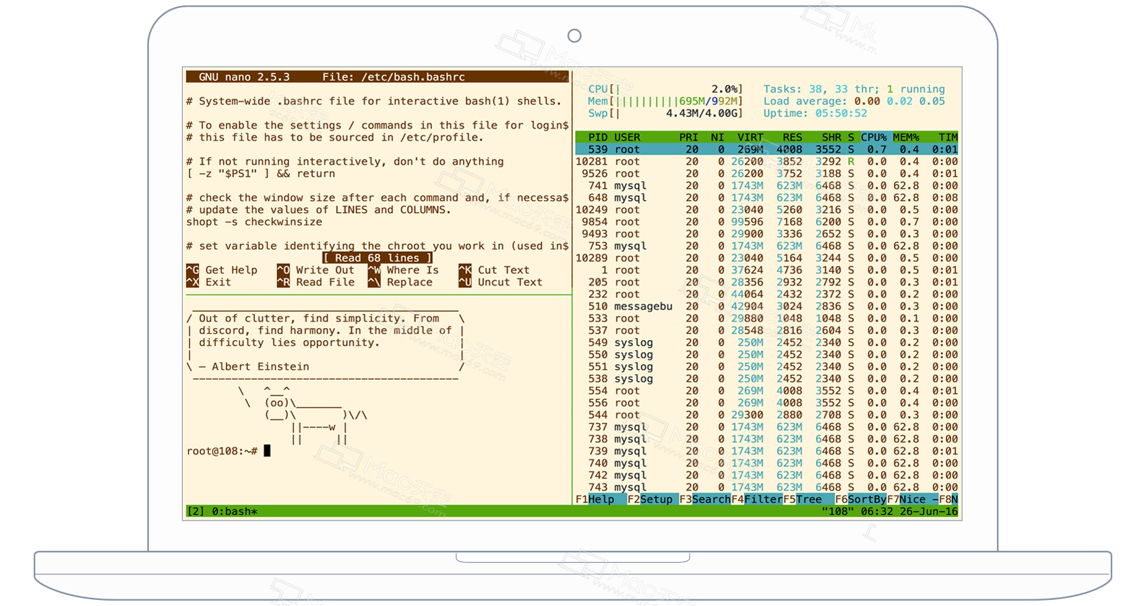Click the Swp usage meter bar
Image resolution: width=1146 pixels, height=606 pixels.
(665, 113)
